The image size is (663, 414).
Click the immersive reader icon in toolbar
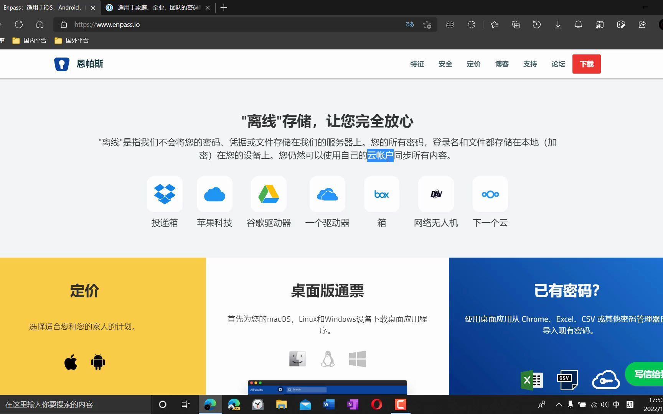coord(450,25)
